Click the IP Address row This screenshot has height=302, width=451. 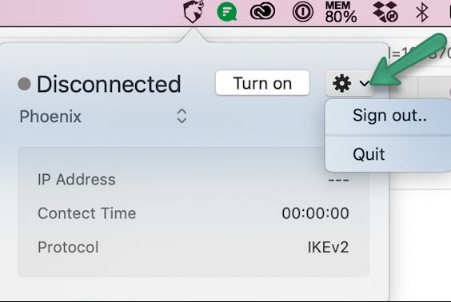click(194, 180)
